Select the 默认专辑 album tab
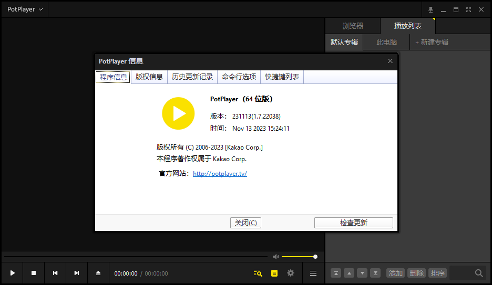Screen dimensions: 492x285 (344, 42)
